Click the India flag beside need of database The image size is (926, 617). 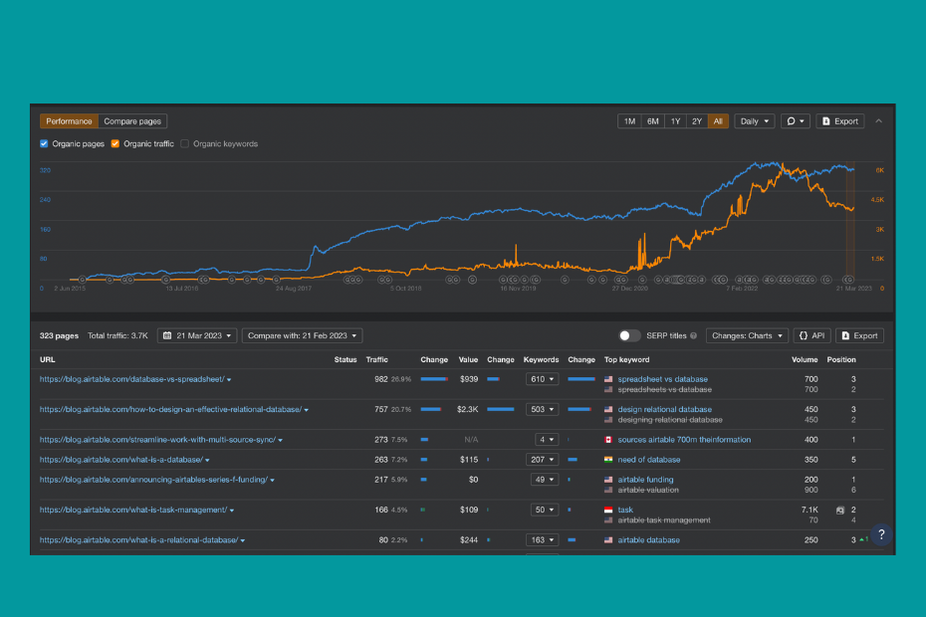(608, 460)
